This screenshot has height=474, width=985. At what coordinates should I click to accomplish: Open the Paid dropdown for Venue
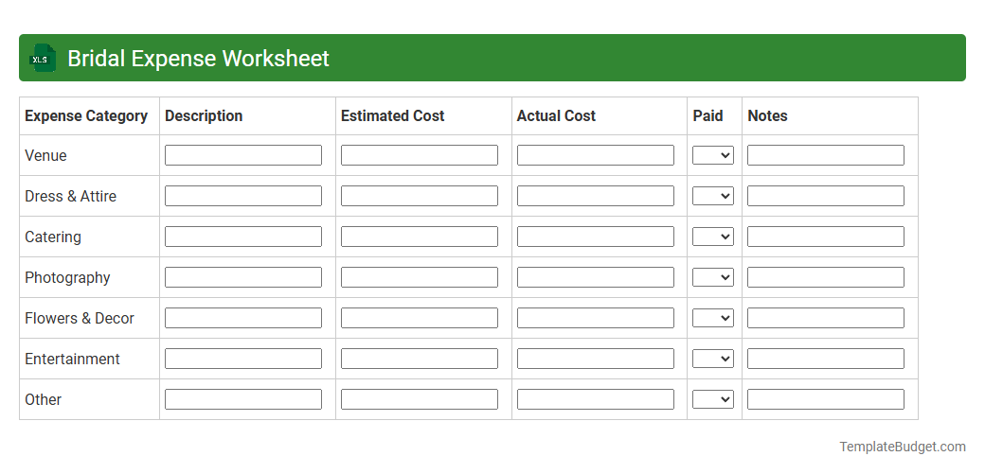(x=713, y=155)
